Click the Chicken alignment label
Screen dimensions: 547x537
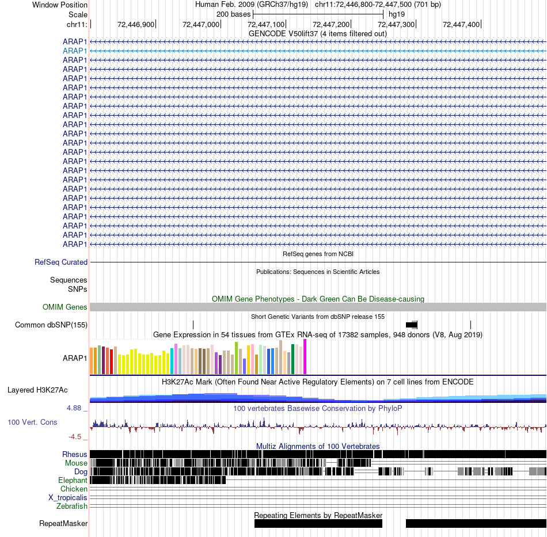point(74,489)
